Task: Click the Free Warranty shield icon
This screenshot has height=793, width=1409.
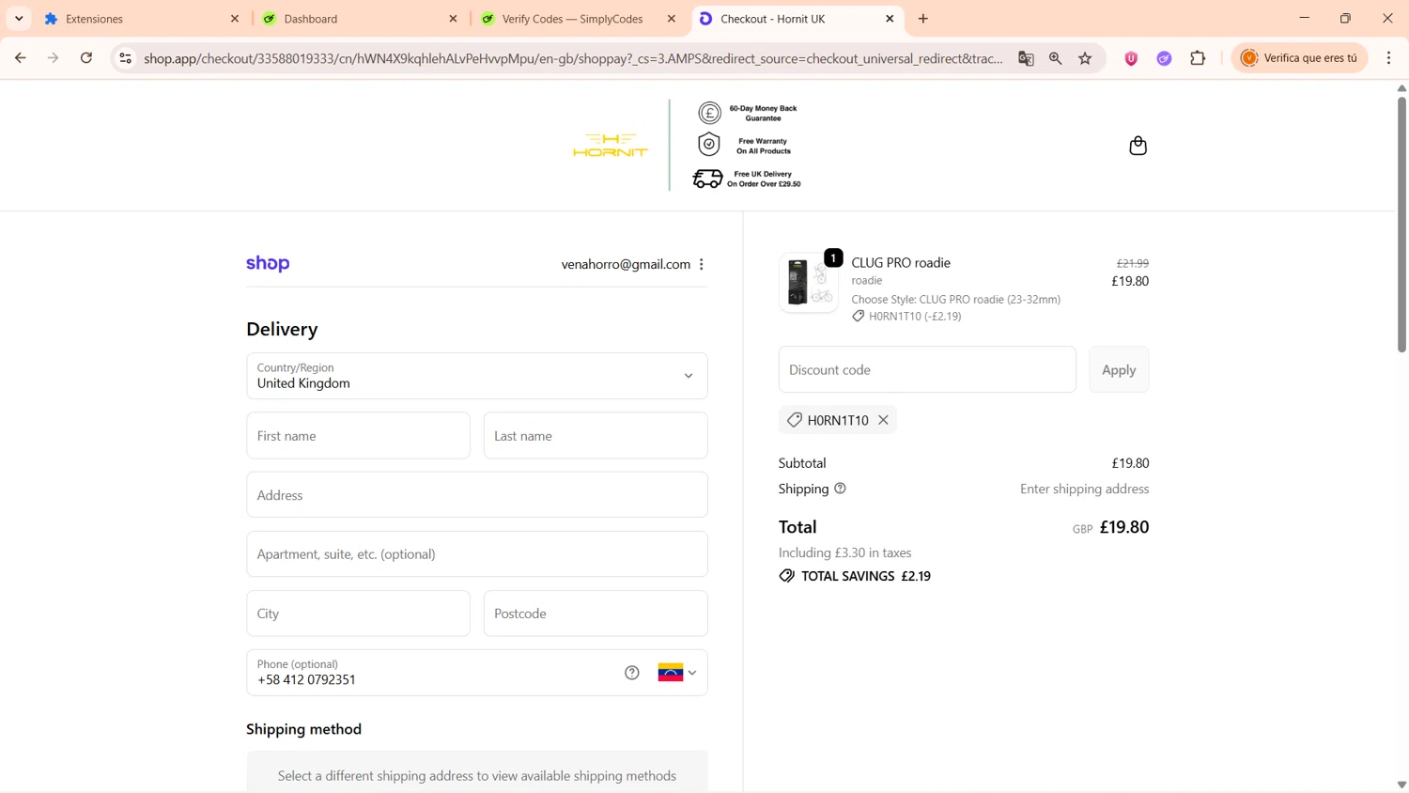Action: pyautogui.click(x=709, y=145)
